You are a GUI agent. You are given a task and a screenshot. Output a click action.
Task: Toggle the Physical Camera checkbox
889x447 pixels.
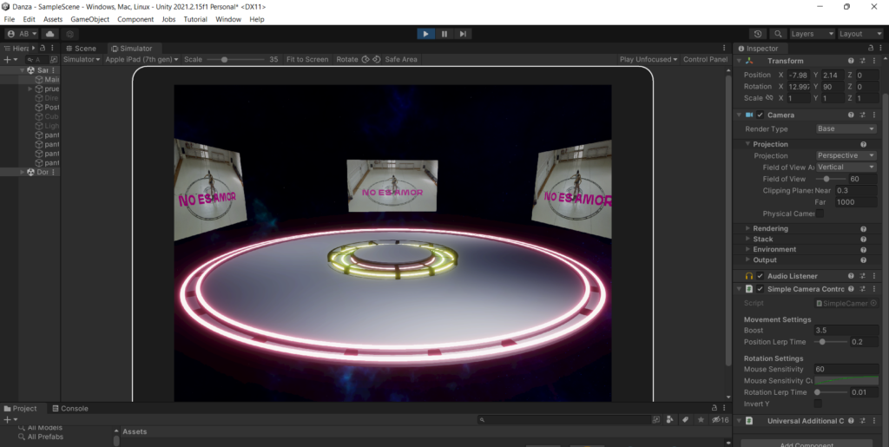click(x=820, y=214)
